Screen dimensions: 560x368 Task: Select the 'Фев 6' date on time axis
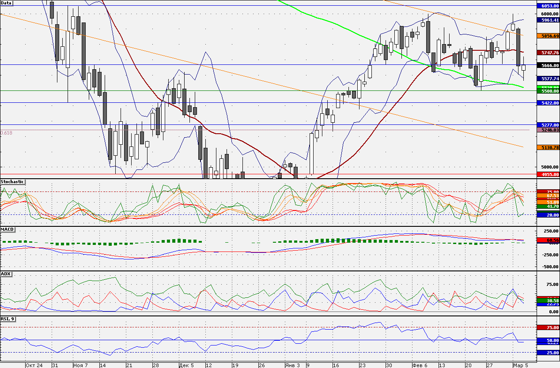pos(420,365)
